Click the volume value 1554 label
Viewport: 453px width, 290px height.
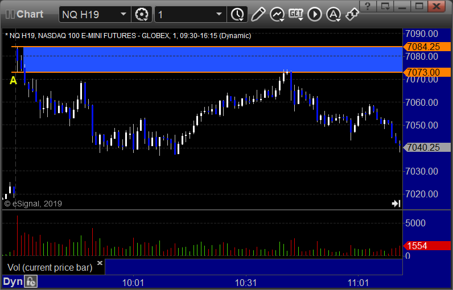[x=427, y=246]
